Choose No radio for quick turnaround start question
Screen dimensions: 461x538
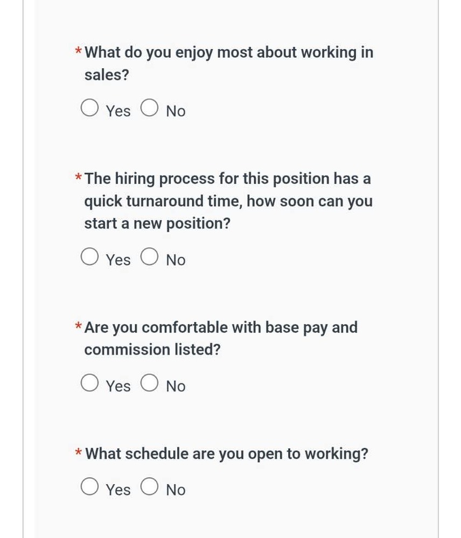click(149, 258)
